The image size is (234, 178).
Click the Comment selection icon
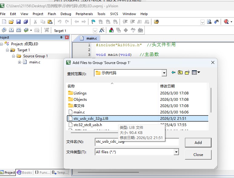coord(140,22)
